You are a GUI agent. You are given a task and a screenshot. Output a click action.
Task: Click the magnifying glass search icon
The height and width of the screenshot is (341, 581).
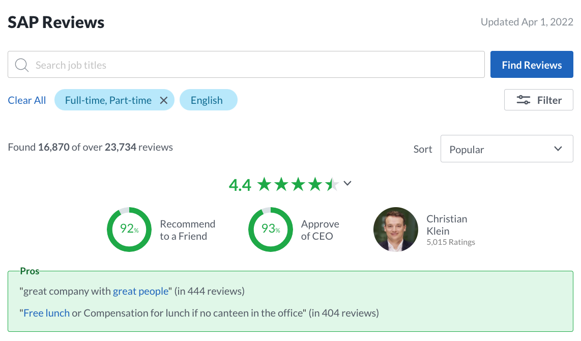pos(21,65)
